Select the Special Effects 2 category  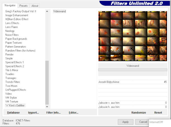pyautogui.click(x=15, y=66)
